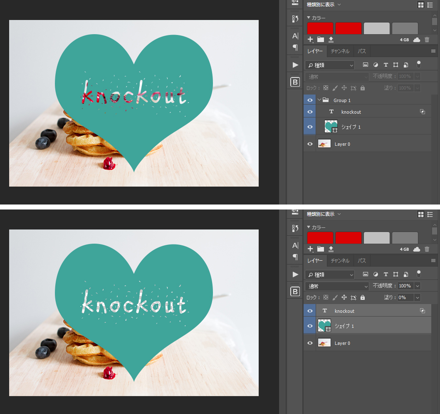Switch to チャンネル tab in lower screenshot
The width and height of the screenshot is (440, 414).
click(340, 261)
